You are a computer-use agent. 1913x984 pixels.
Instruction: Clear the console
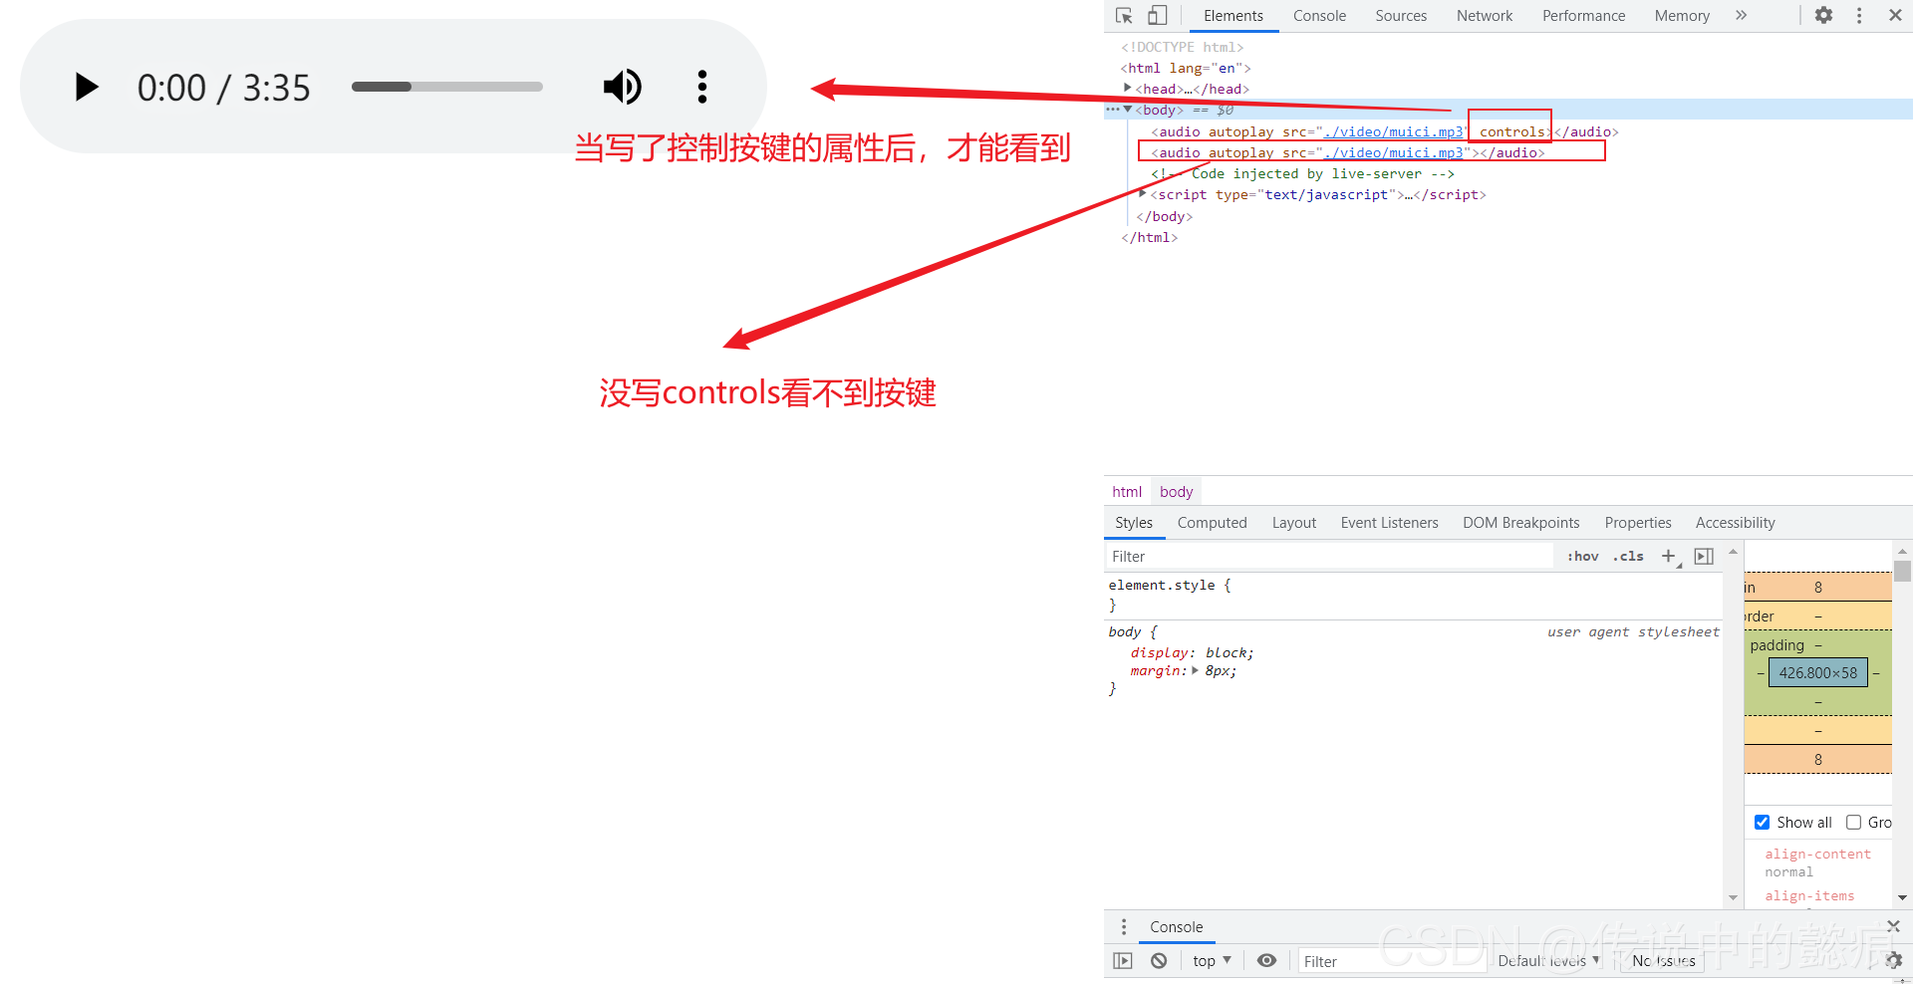pos(1159,961)
